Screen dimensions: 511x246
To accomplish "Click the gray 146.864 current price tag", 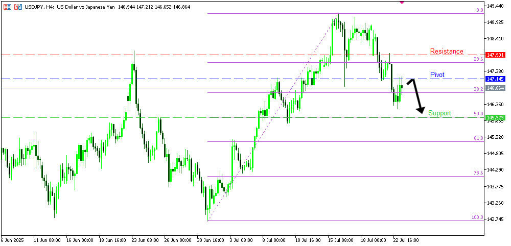I will (495, 88).
